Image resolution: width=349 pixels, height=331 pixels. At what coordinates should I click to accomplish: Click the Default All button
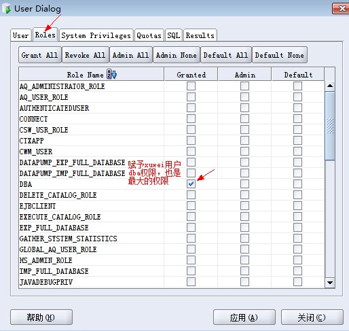pyautogui.click(x=226, y=55)
